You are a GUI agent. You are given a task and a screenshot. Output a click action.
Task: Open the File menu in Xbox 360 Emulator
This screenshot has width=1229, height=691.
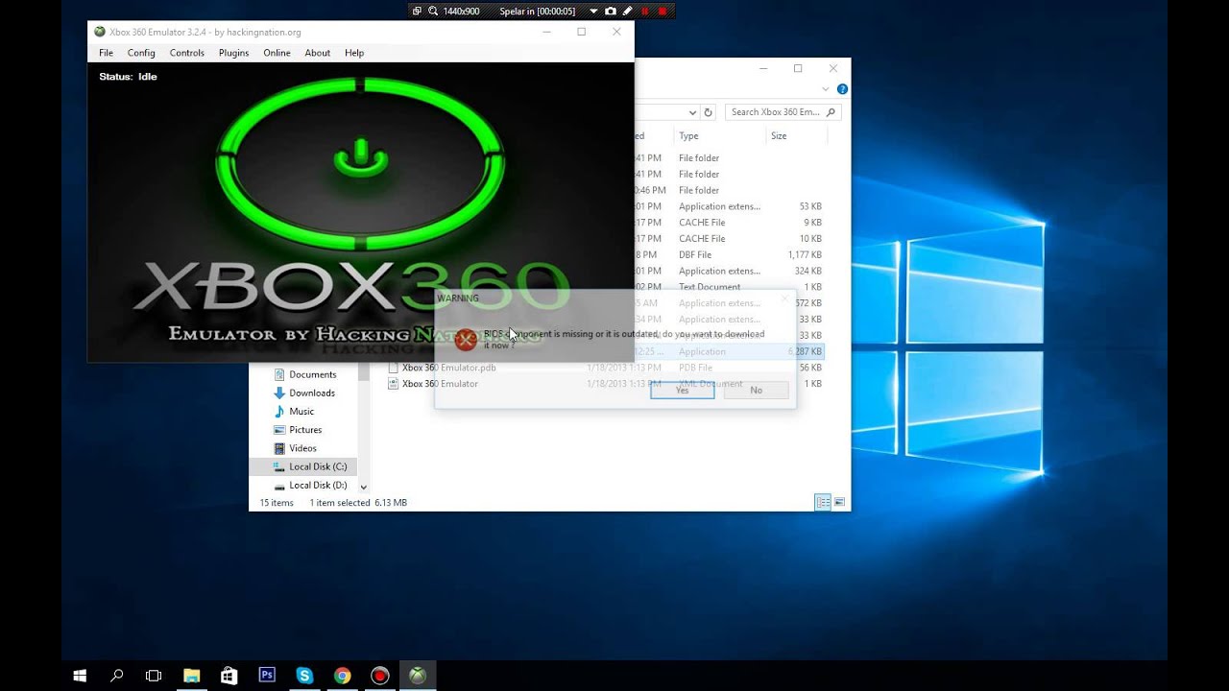[x=106, y=53]
